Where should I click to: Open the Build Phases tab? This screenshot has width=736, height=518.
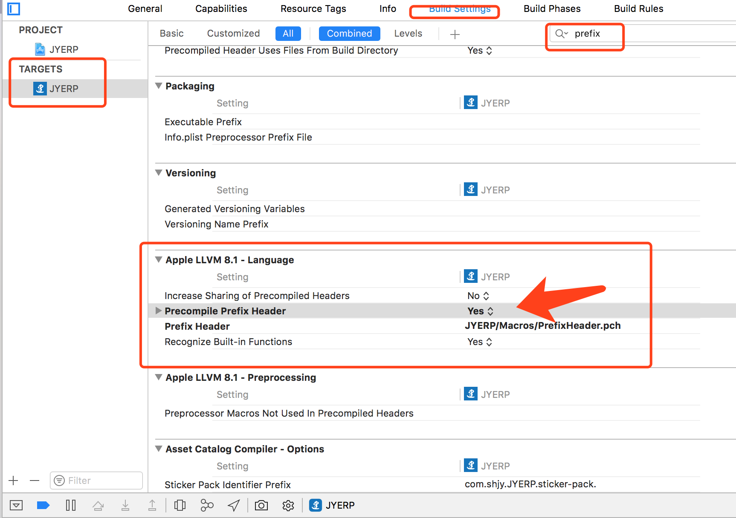tap(552, 9)
